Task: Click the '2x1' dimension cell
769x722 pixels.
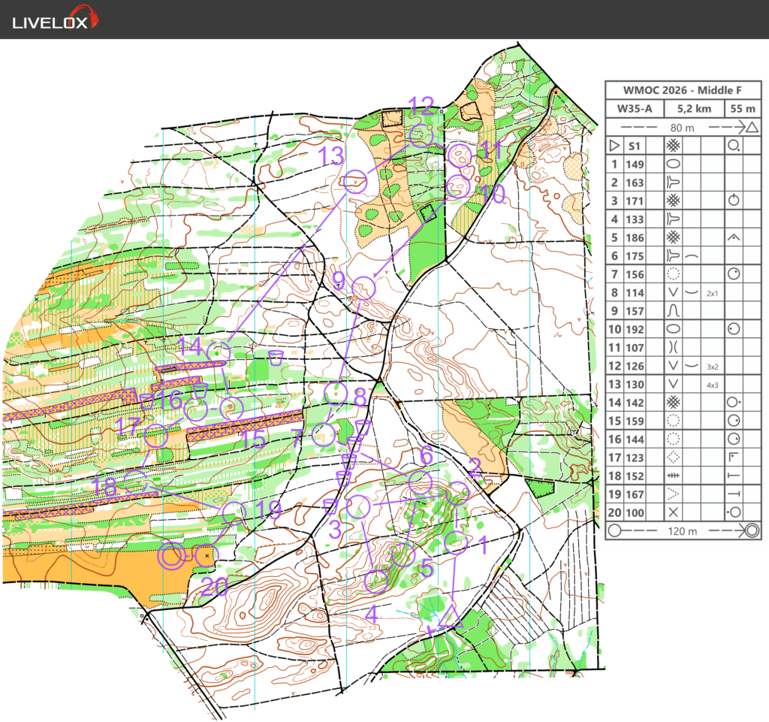Action: 712,294
